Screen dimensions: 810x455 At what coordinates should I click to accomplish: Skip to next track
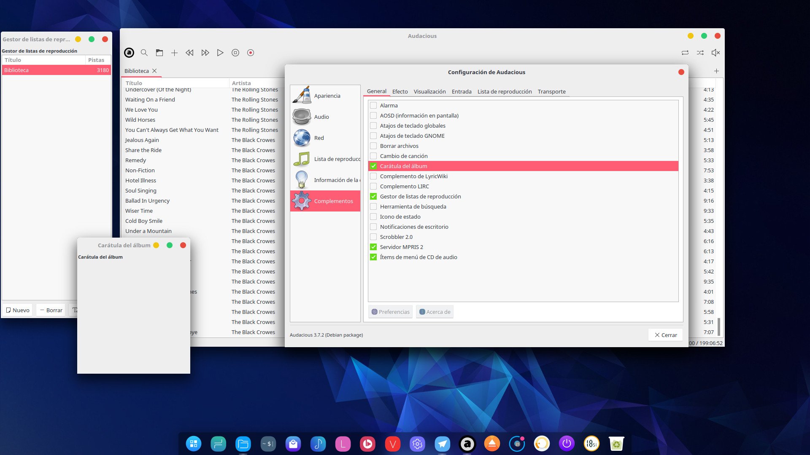[x=205, y=53]
